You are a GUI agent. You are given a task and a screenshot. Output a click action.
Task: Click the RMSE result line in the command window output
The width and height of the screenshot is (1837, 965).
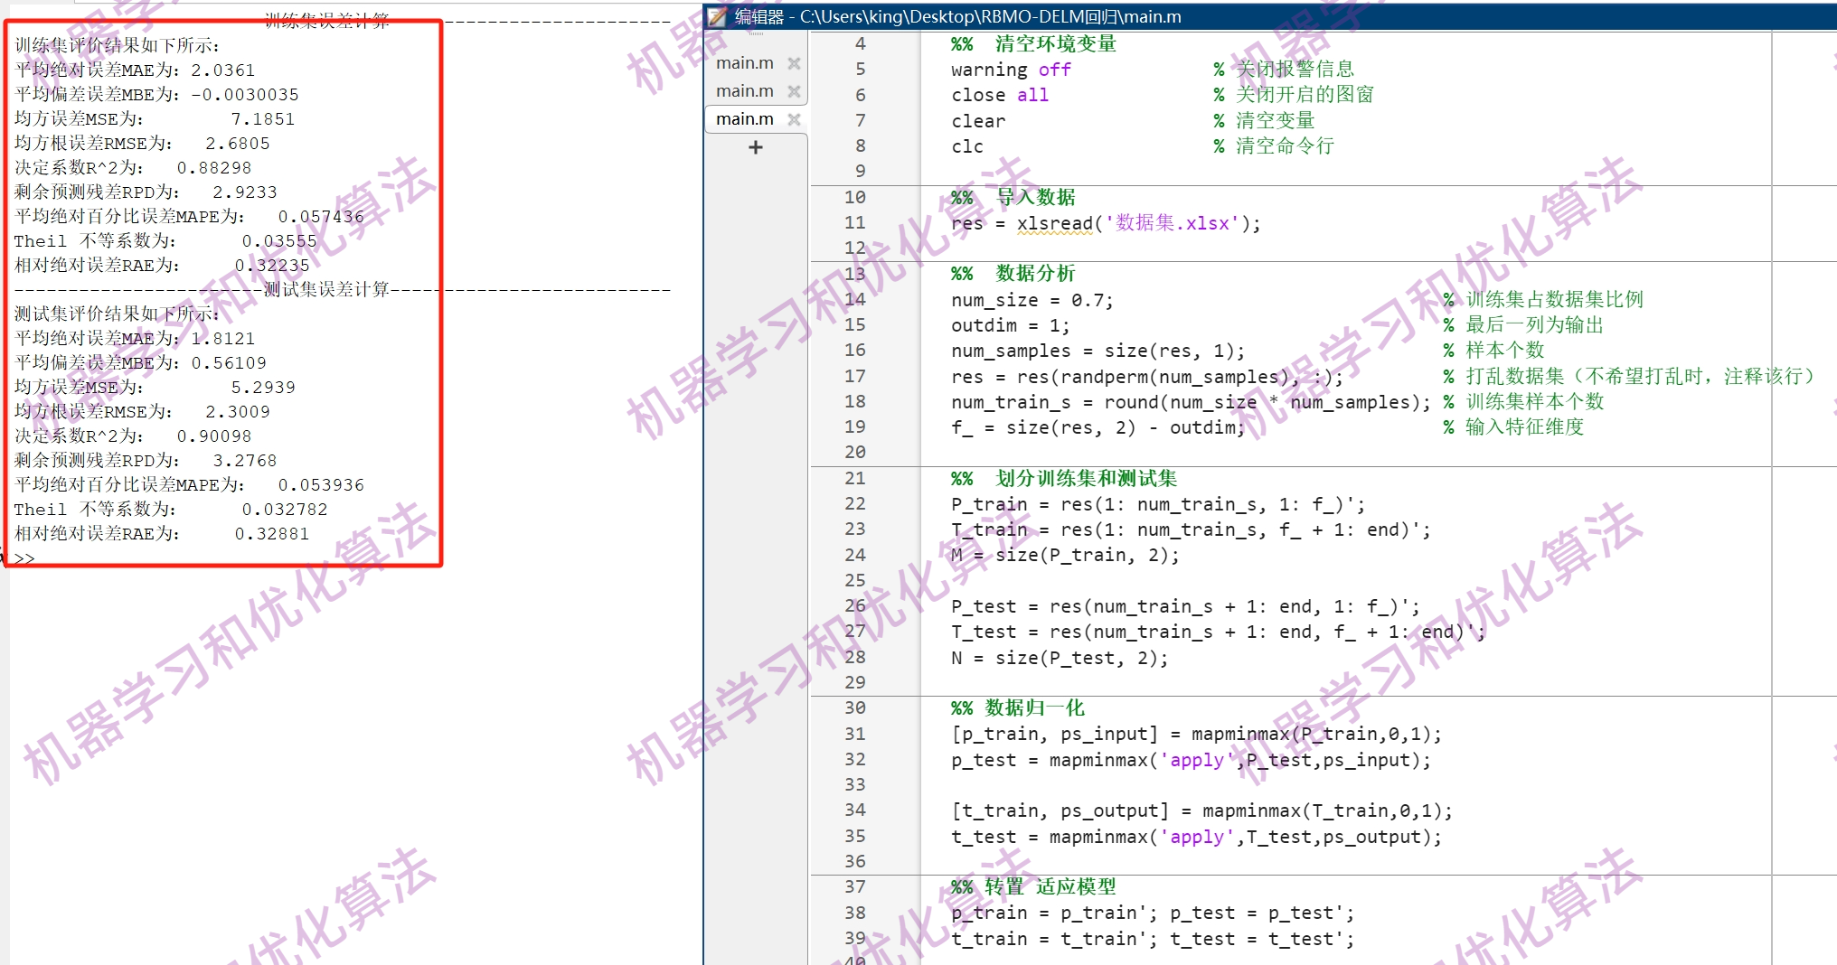[x=145, y=143]
